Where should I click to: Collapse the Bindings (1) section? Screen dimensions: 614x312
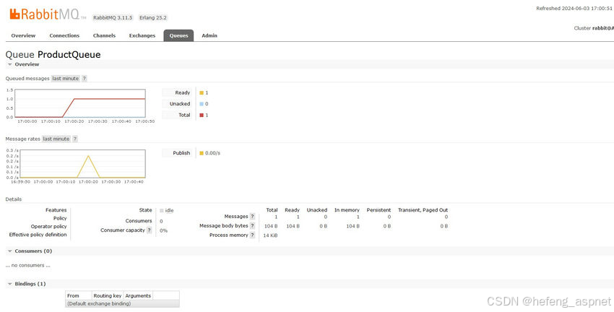coord(27,284)
